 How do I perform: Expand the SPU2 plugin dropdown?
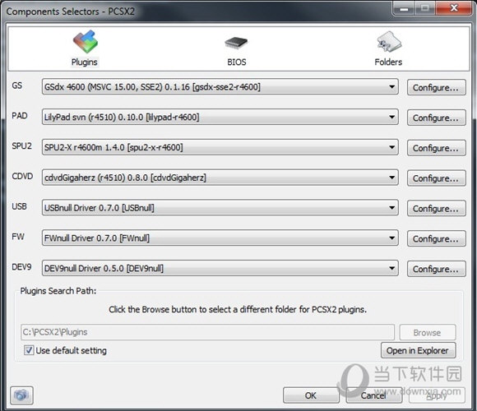click(220, 147)
